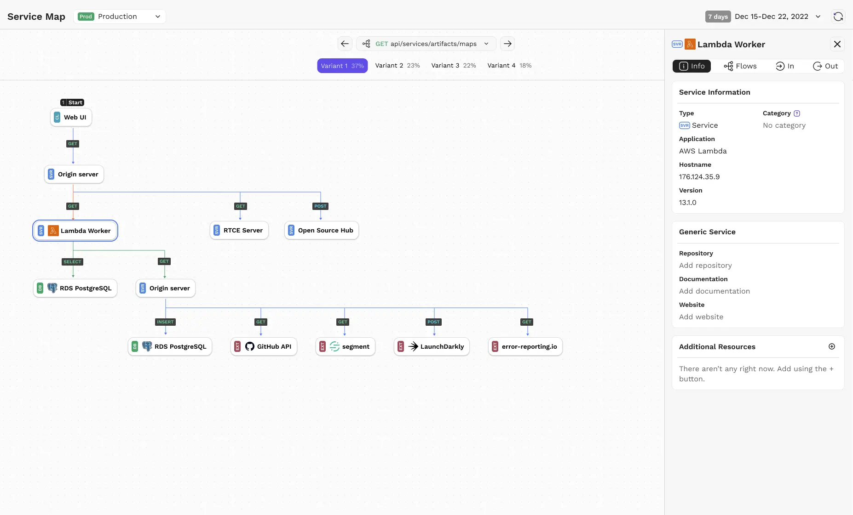The image size is (853, 515).
Task: Click the LaunchDarkly arrow icon
Action: pos(413,346)
